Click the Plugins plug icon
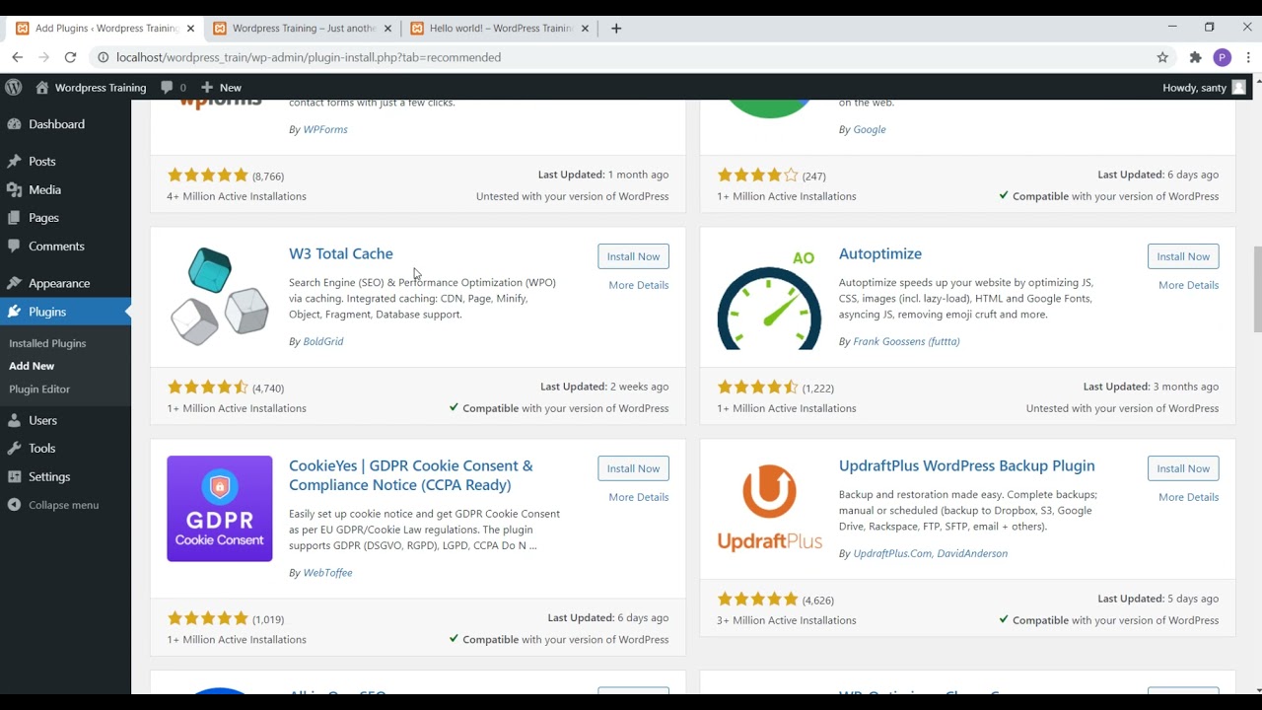The image size is (1262, 710). (14, 312)
